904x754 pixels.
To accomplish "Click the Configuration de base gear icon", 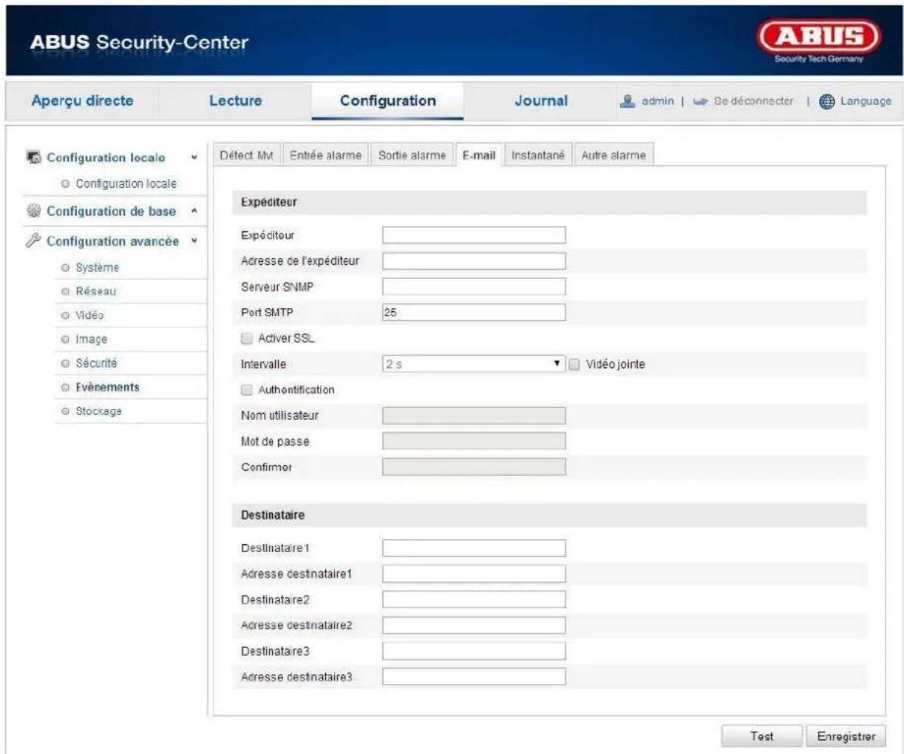I will 34,211.
